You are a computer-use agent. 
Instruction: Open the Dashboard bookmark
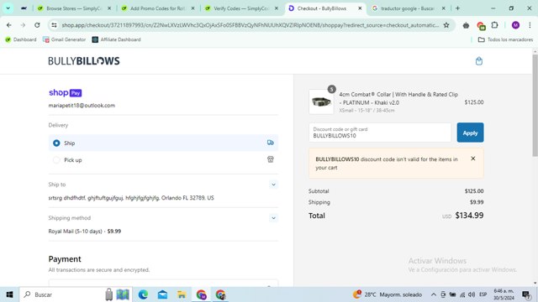[21, 39]
